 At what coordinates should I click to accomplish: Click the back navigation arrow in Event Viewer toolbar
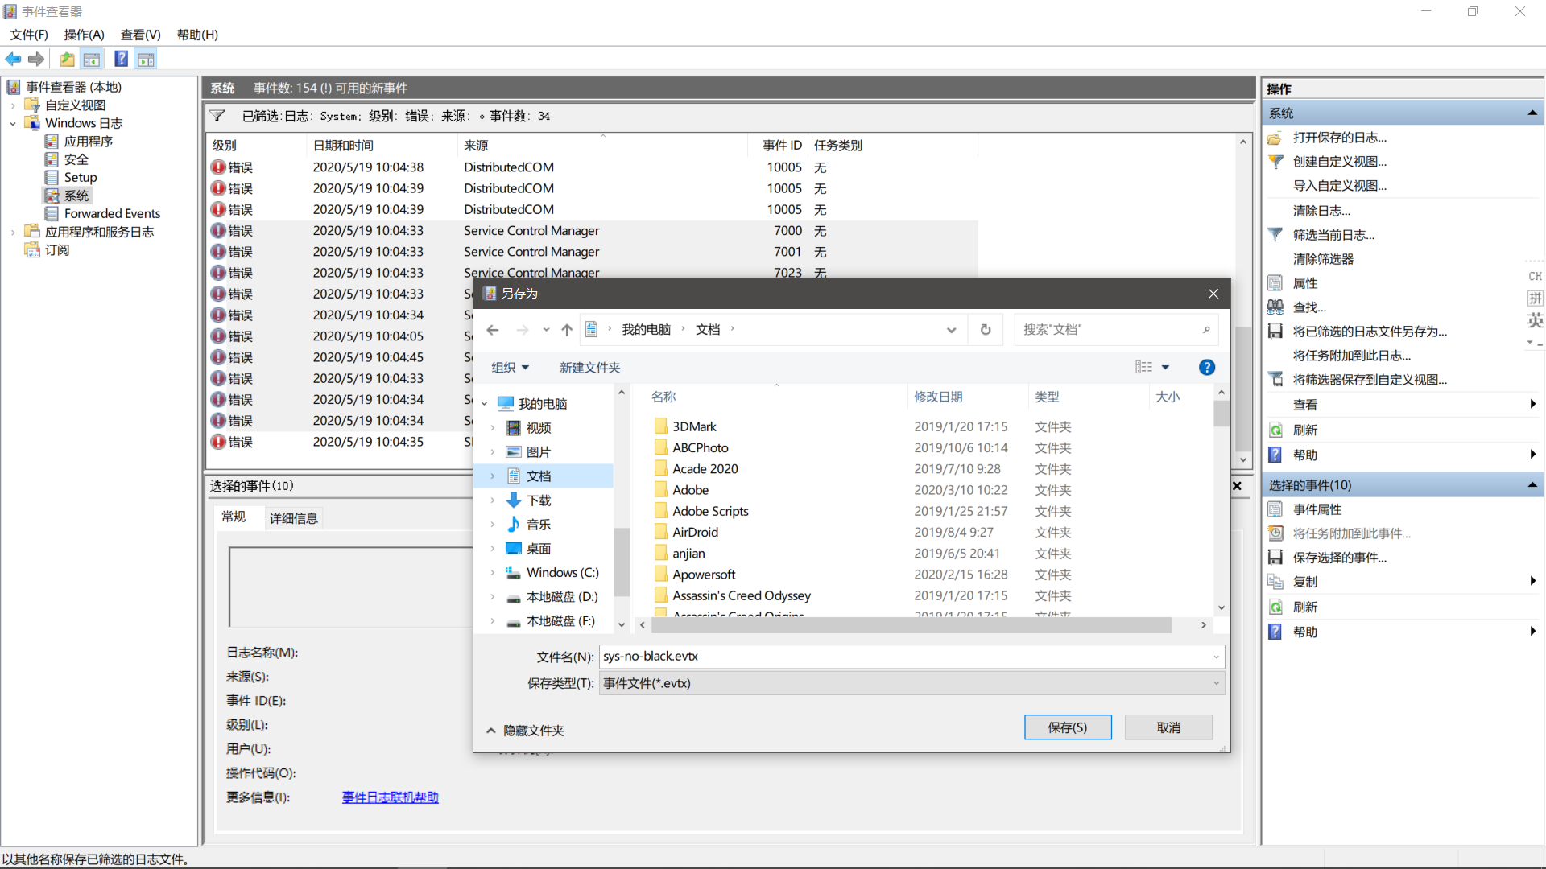click(x=13, y=59)
